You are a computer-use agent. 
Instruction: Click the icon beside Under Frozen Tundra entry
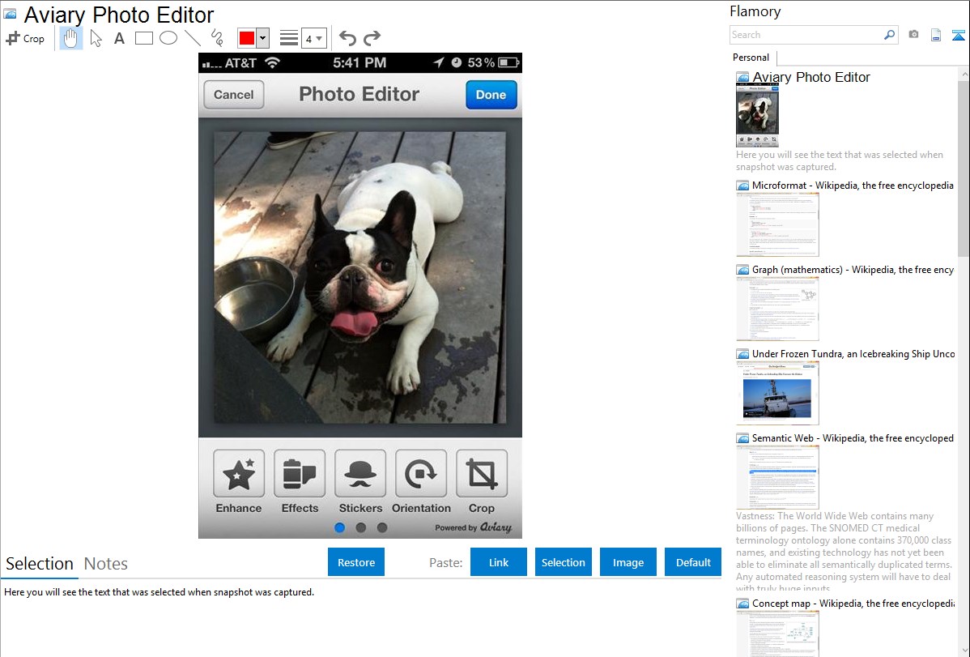(743, 354)
